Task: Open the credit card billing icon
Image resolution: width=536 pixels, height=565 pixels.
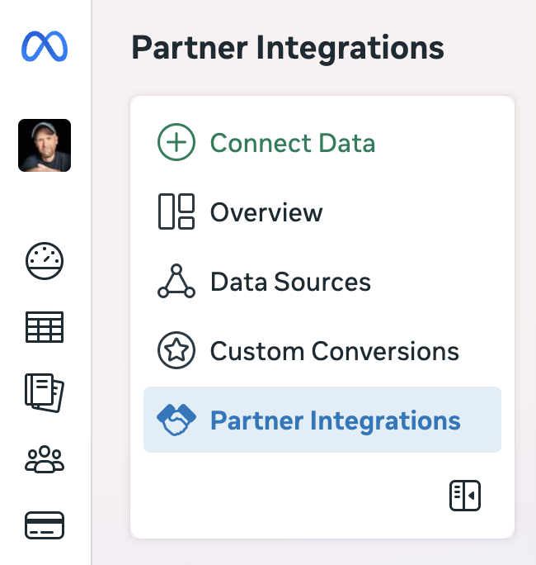Action: pyautogui.click(x=45, y=525)
